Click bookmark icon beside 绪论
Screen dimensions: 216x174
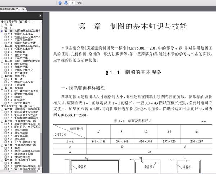[x=2, y=28]
